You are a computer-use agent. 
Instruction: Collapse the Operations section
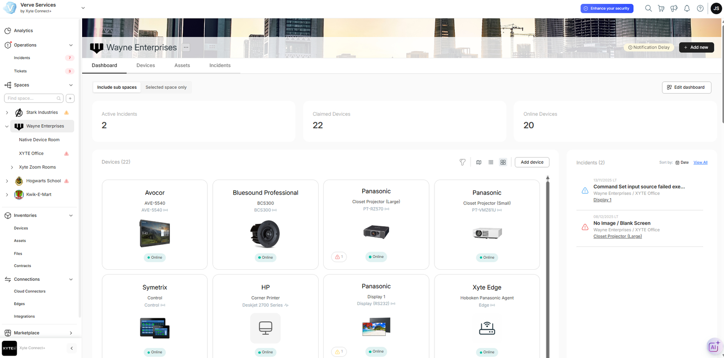(x=71, y=45)
